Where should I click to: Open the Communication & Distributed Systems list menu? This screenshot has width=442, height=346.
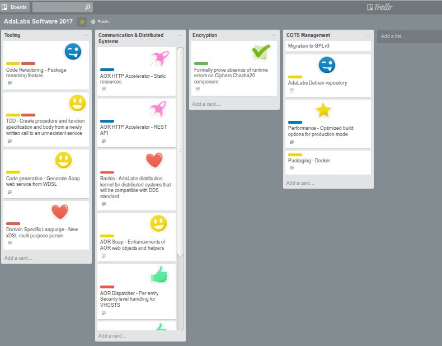180,35
